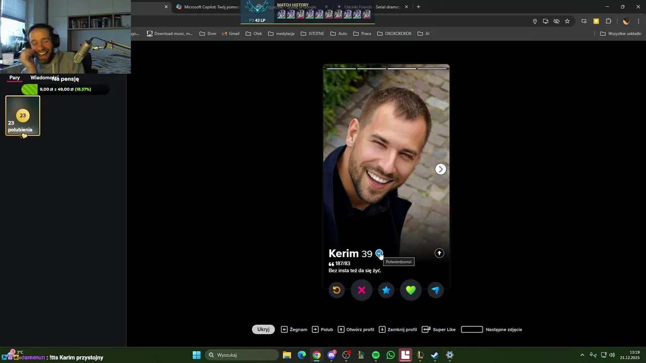
Task: Click the blue verified badge next to Kerim
Action: 379,253
